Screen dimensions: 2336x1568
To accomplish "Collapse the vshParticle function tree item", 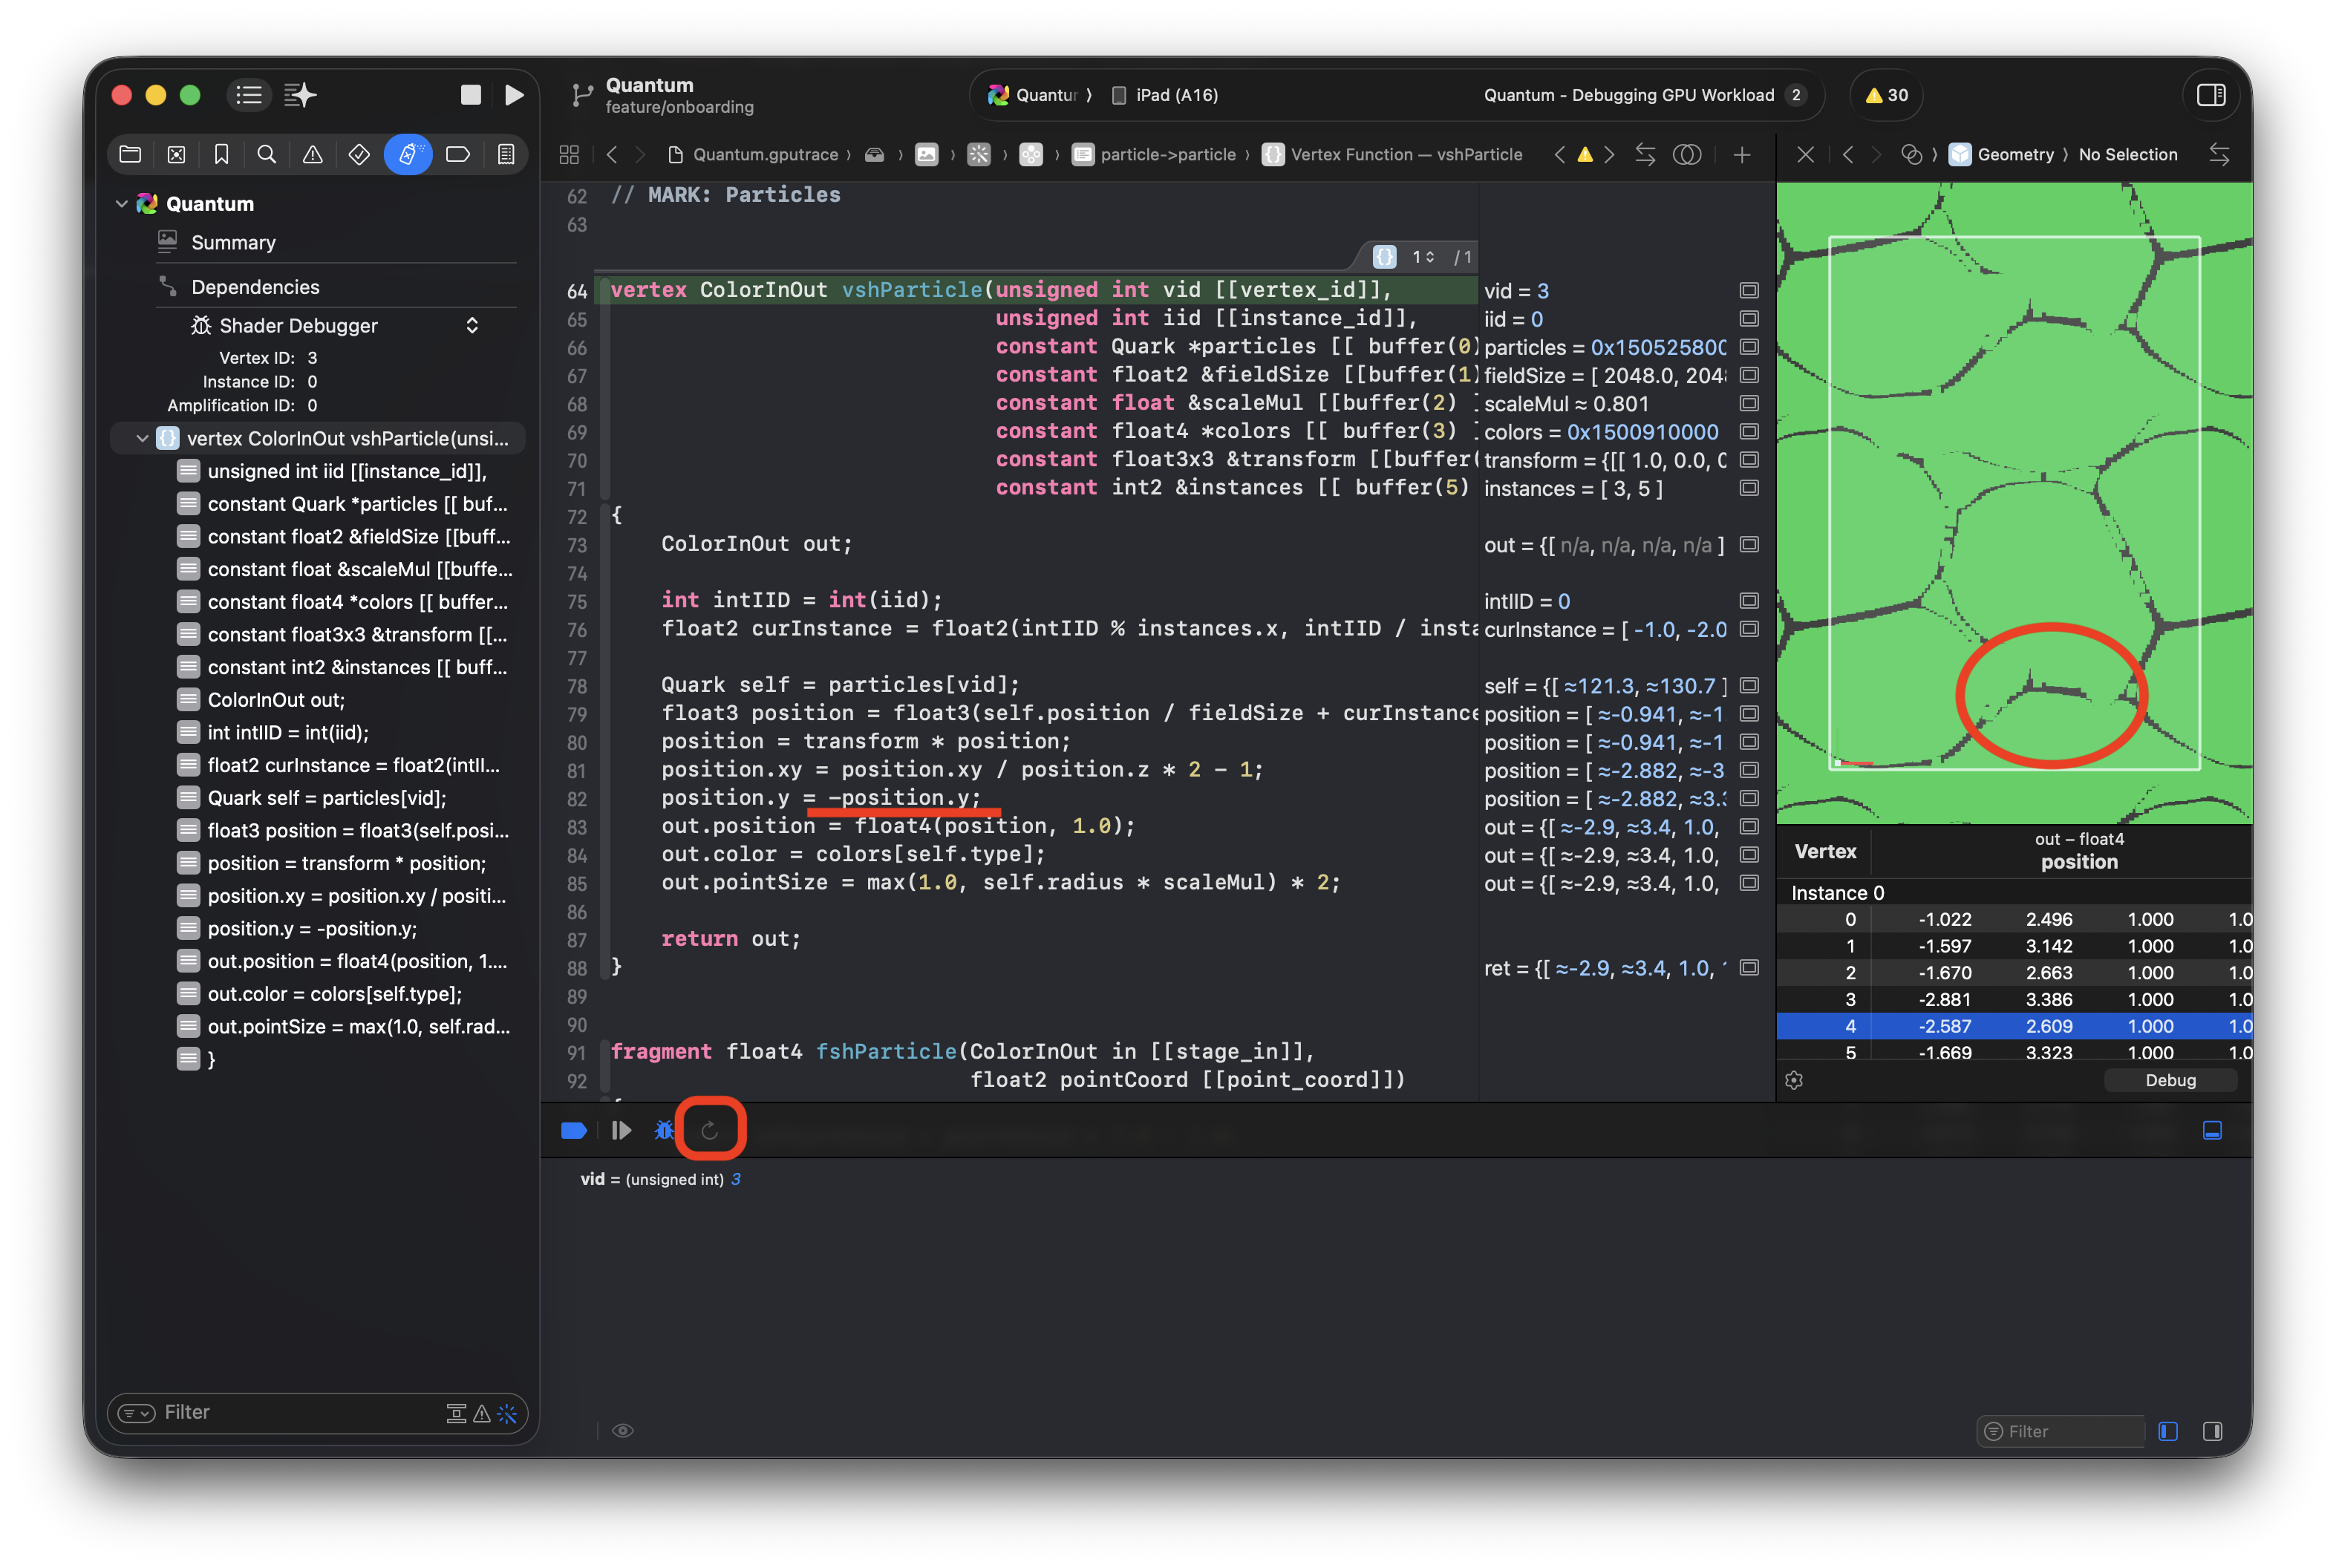I will coord(142,438).
